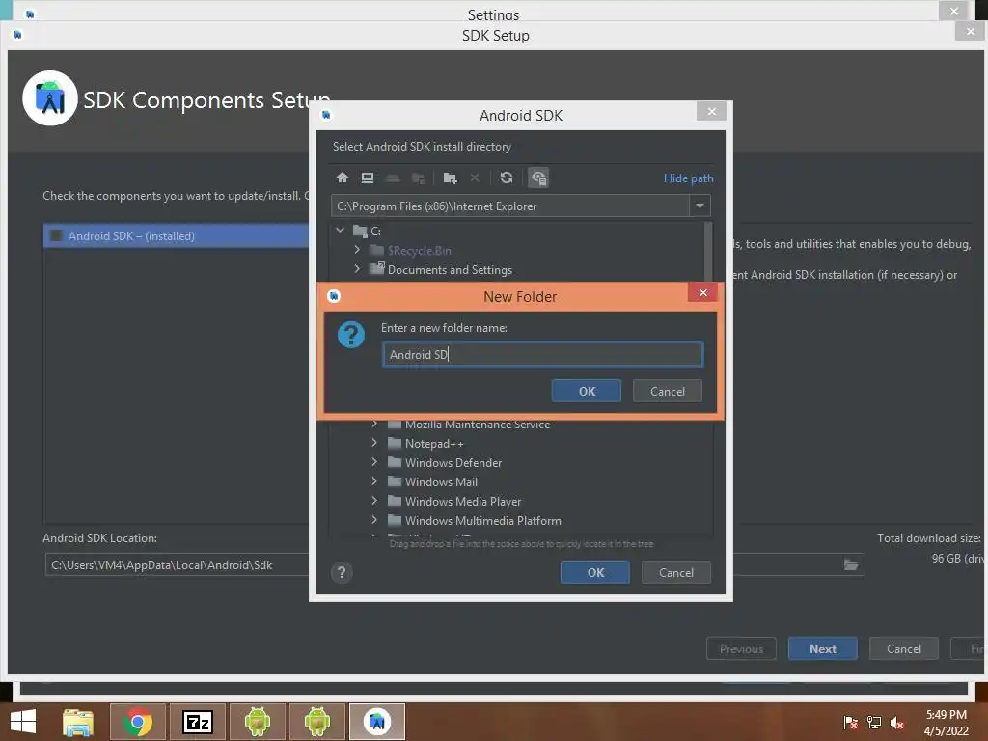Click the new folder name text field

542,354
